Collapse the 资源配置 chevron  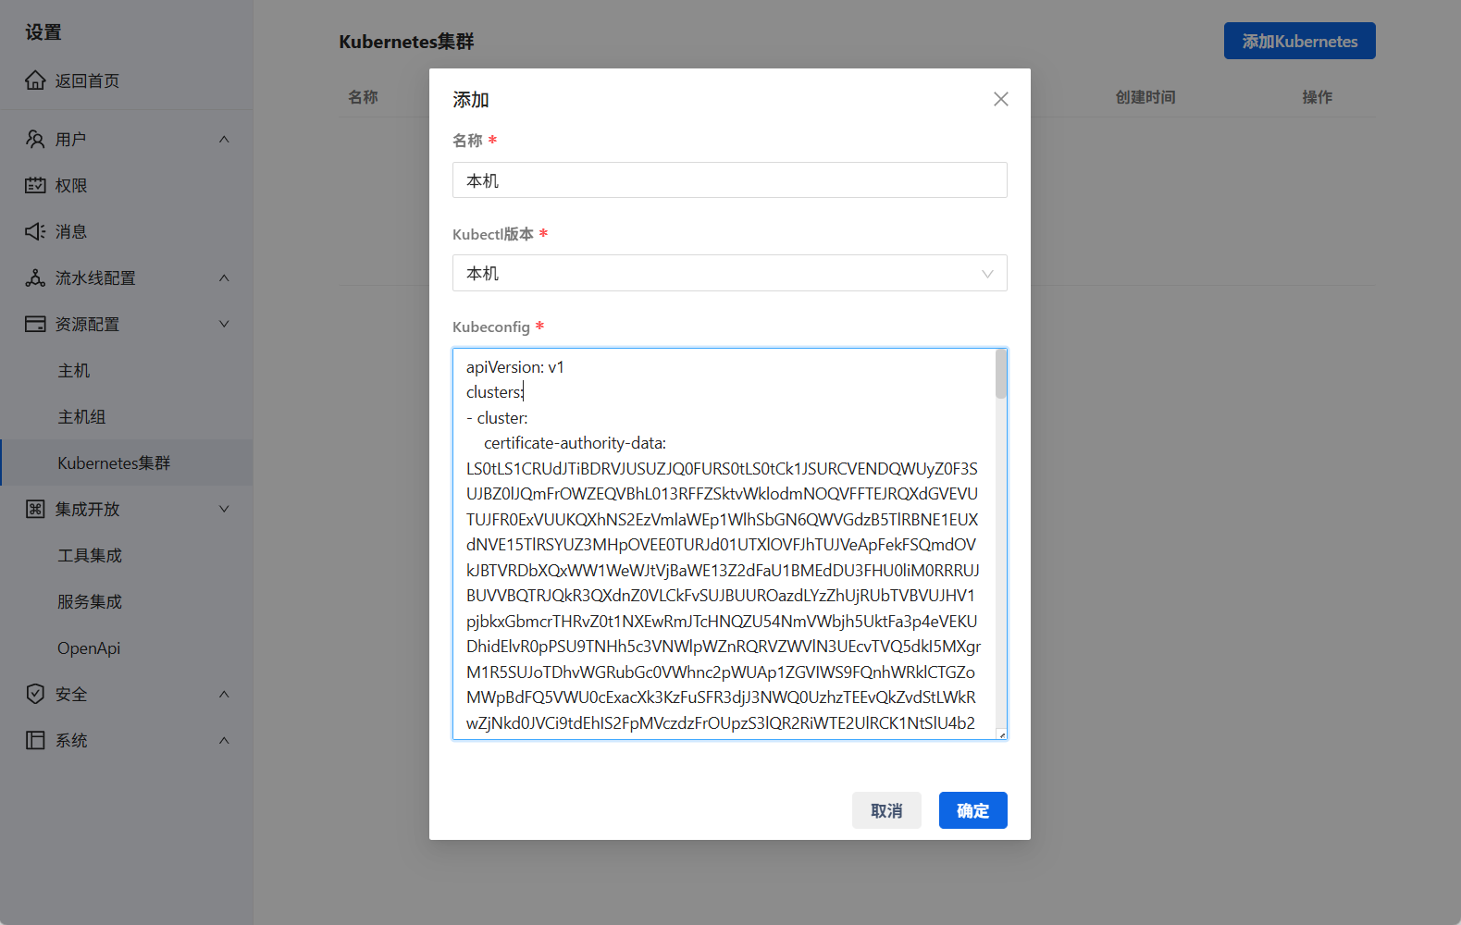(224, 324)
